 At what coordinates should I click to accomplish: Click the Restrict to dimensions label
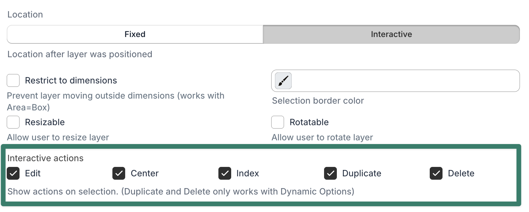tap(71, 81)
